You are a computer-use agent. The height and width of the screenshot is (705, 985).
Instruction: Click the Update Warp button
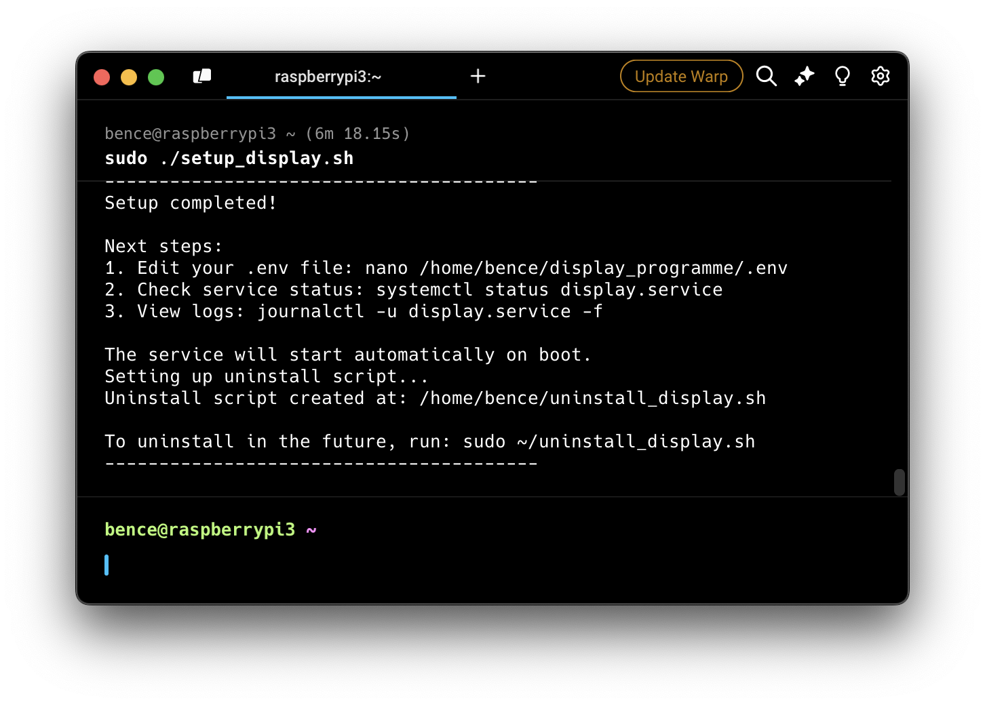(x=681, y=76)
